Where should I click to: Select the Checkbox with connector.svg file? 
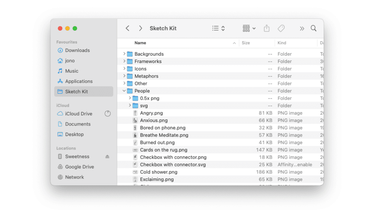click(173, 165)
